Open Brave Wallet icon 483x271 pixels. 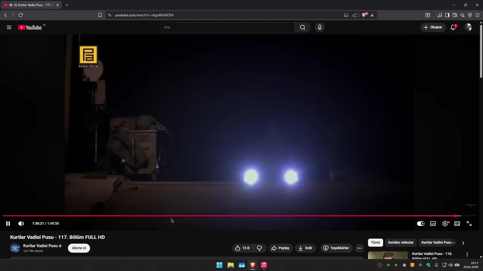pyautogui.click(x=455, y=15)
